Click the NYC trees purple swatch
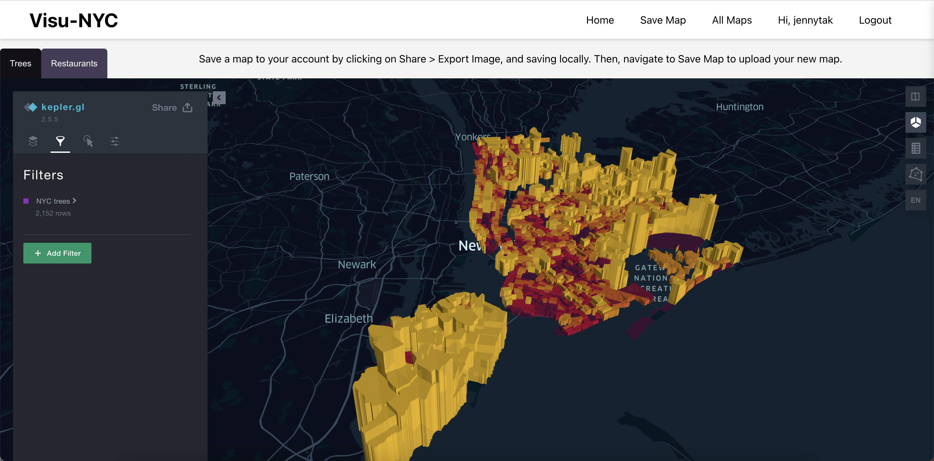This screenshot has height=461, width=934. click(x=26, y=201)
